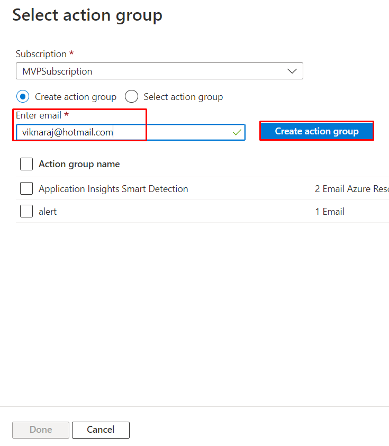Click the 1 Email label on alert row
The width and height of the screenshot is (389, 446).
(329, 211)
